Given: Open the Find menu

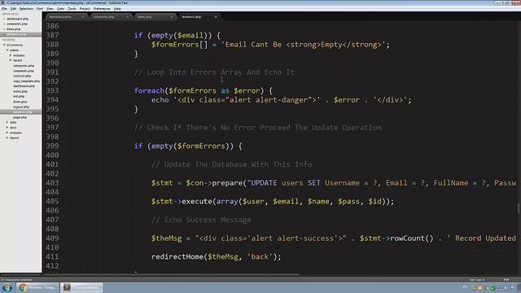Looking at the screenshot, I should tap(40, 9).
